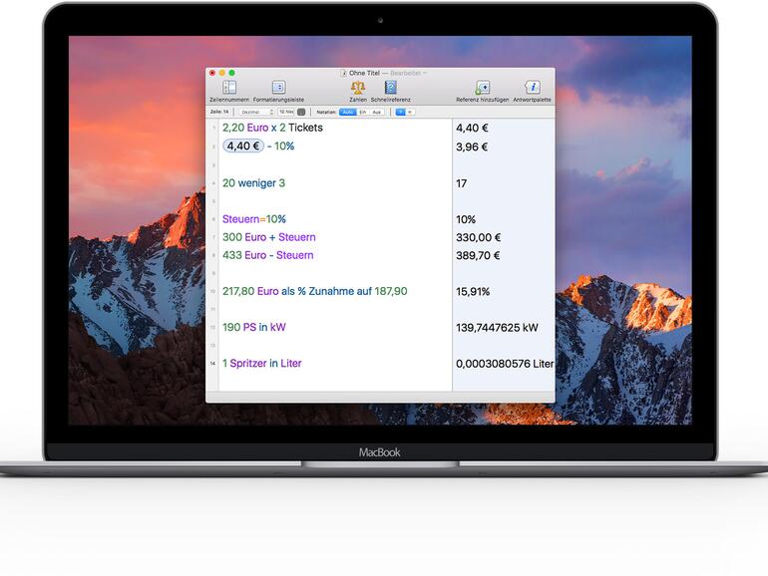Click line "2,20 Euro x 2 Tickets"
The image size is (768, 576).
pyautogui.click(x=272, y=128)
